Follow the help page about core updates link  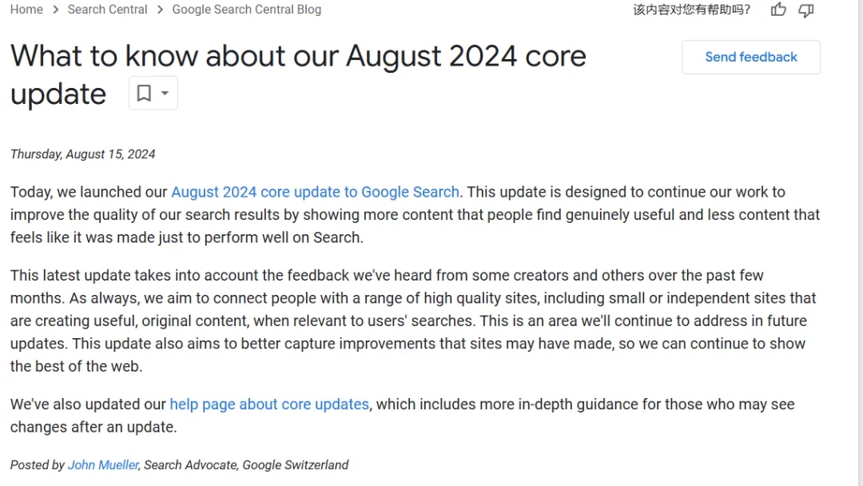269,404
